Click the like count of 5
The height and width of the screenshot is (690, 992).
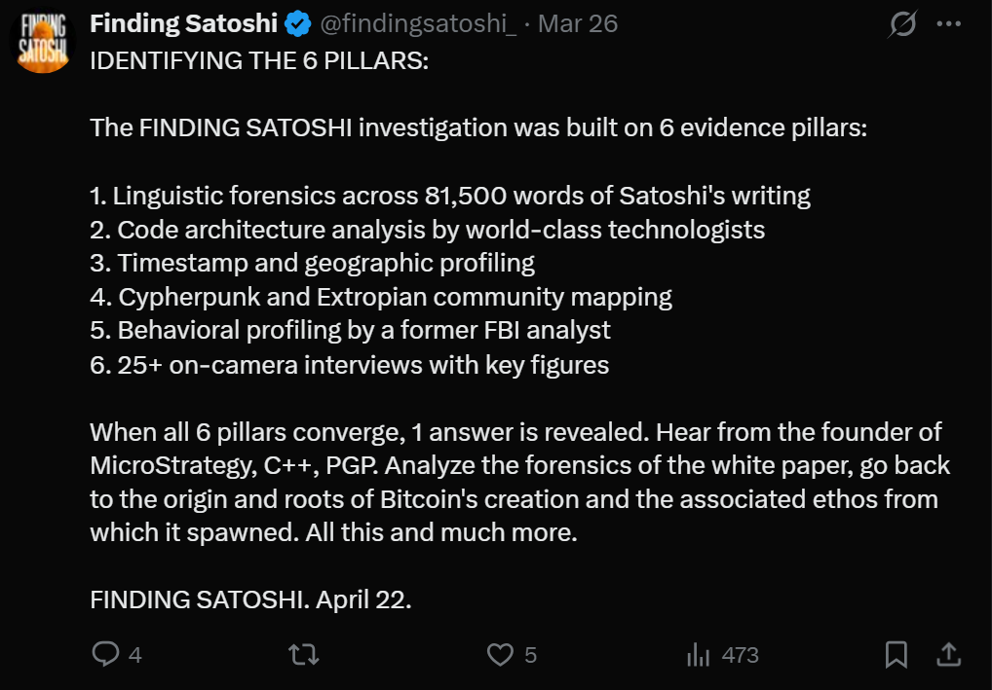[x=530, y=655]
